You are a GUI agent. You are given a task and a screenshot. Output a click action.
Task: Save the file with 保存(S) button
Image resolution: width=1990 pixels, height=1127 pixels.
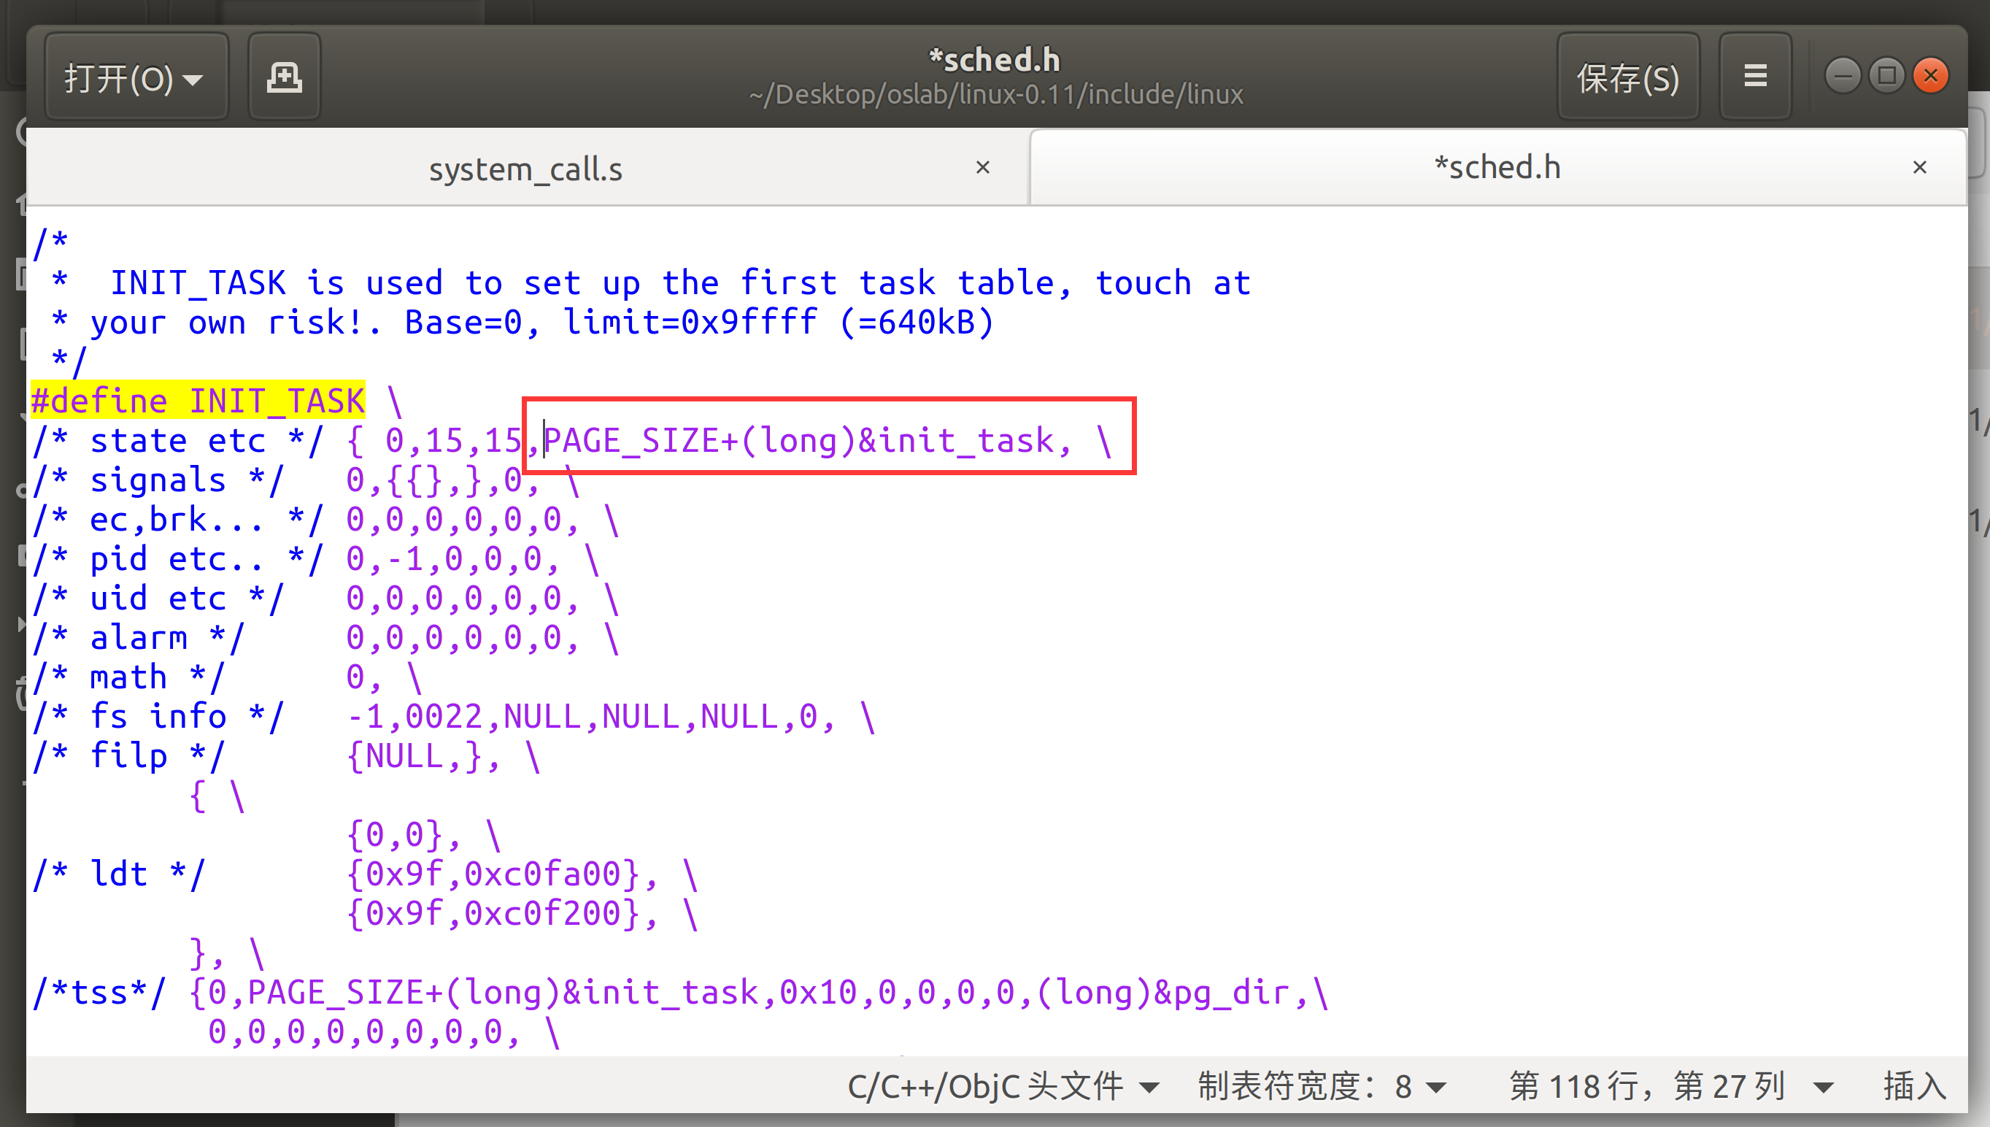tap(1628, 77)
